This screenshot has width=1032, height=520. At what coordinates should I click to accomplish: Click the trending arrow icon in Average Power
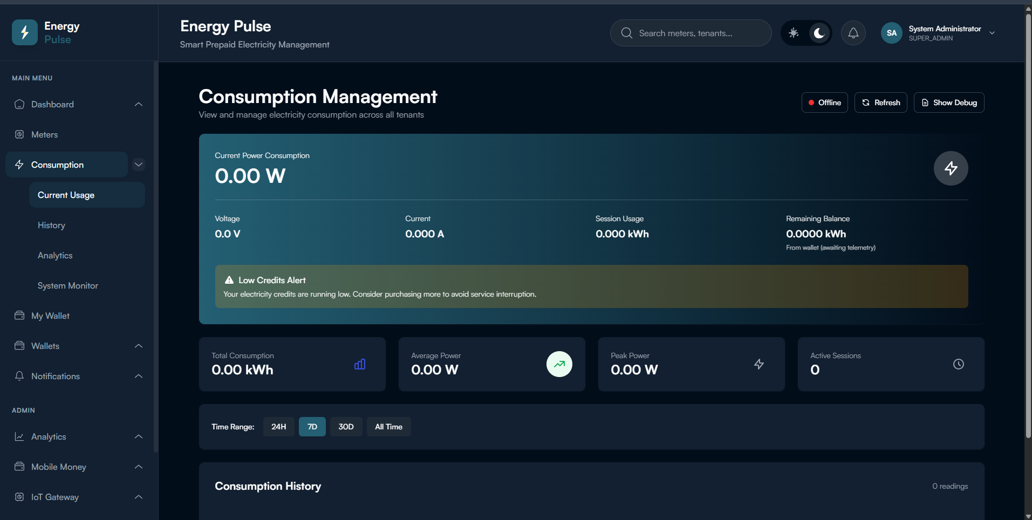(559, 364)
